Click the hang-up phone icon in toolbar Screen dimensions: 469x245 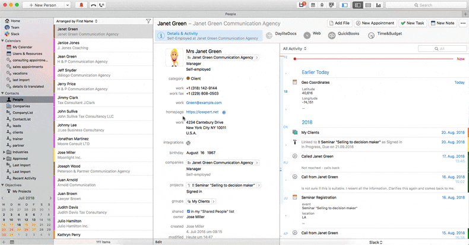pos(93,5)
